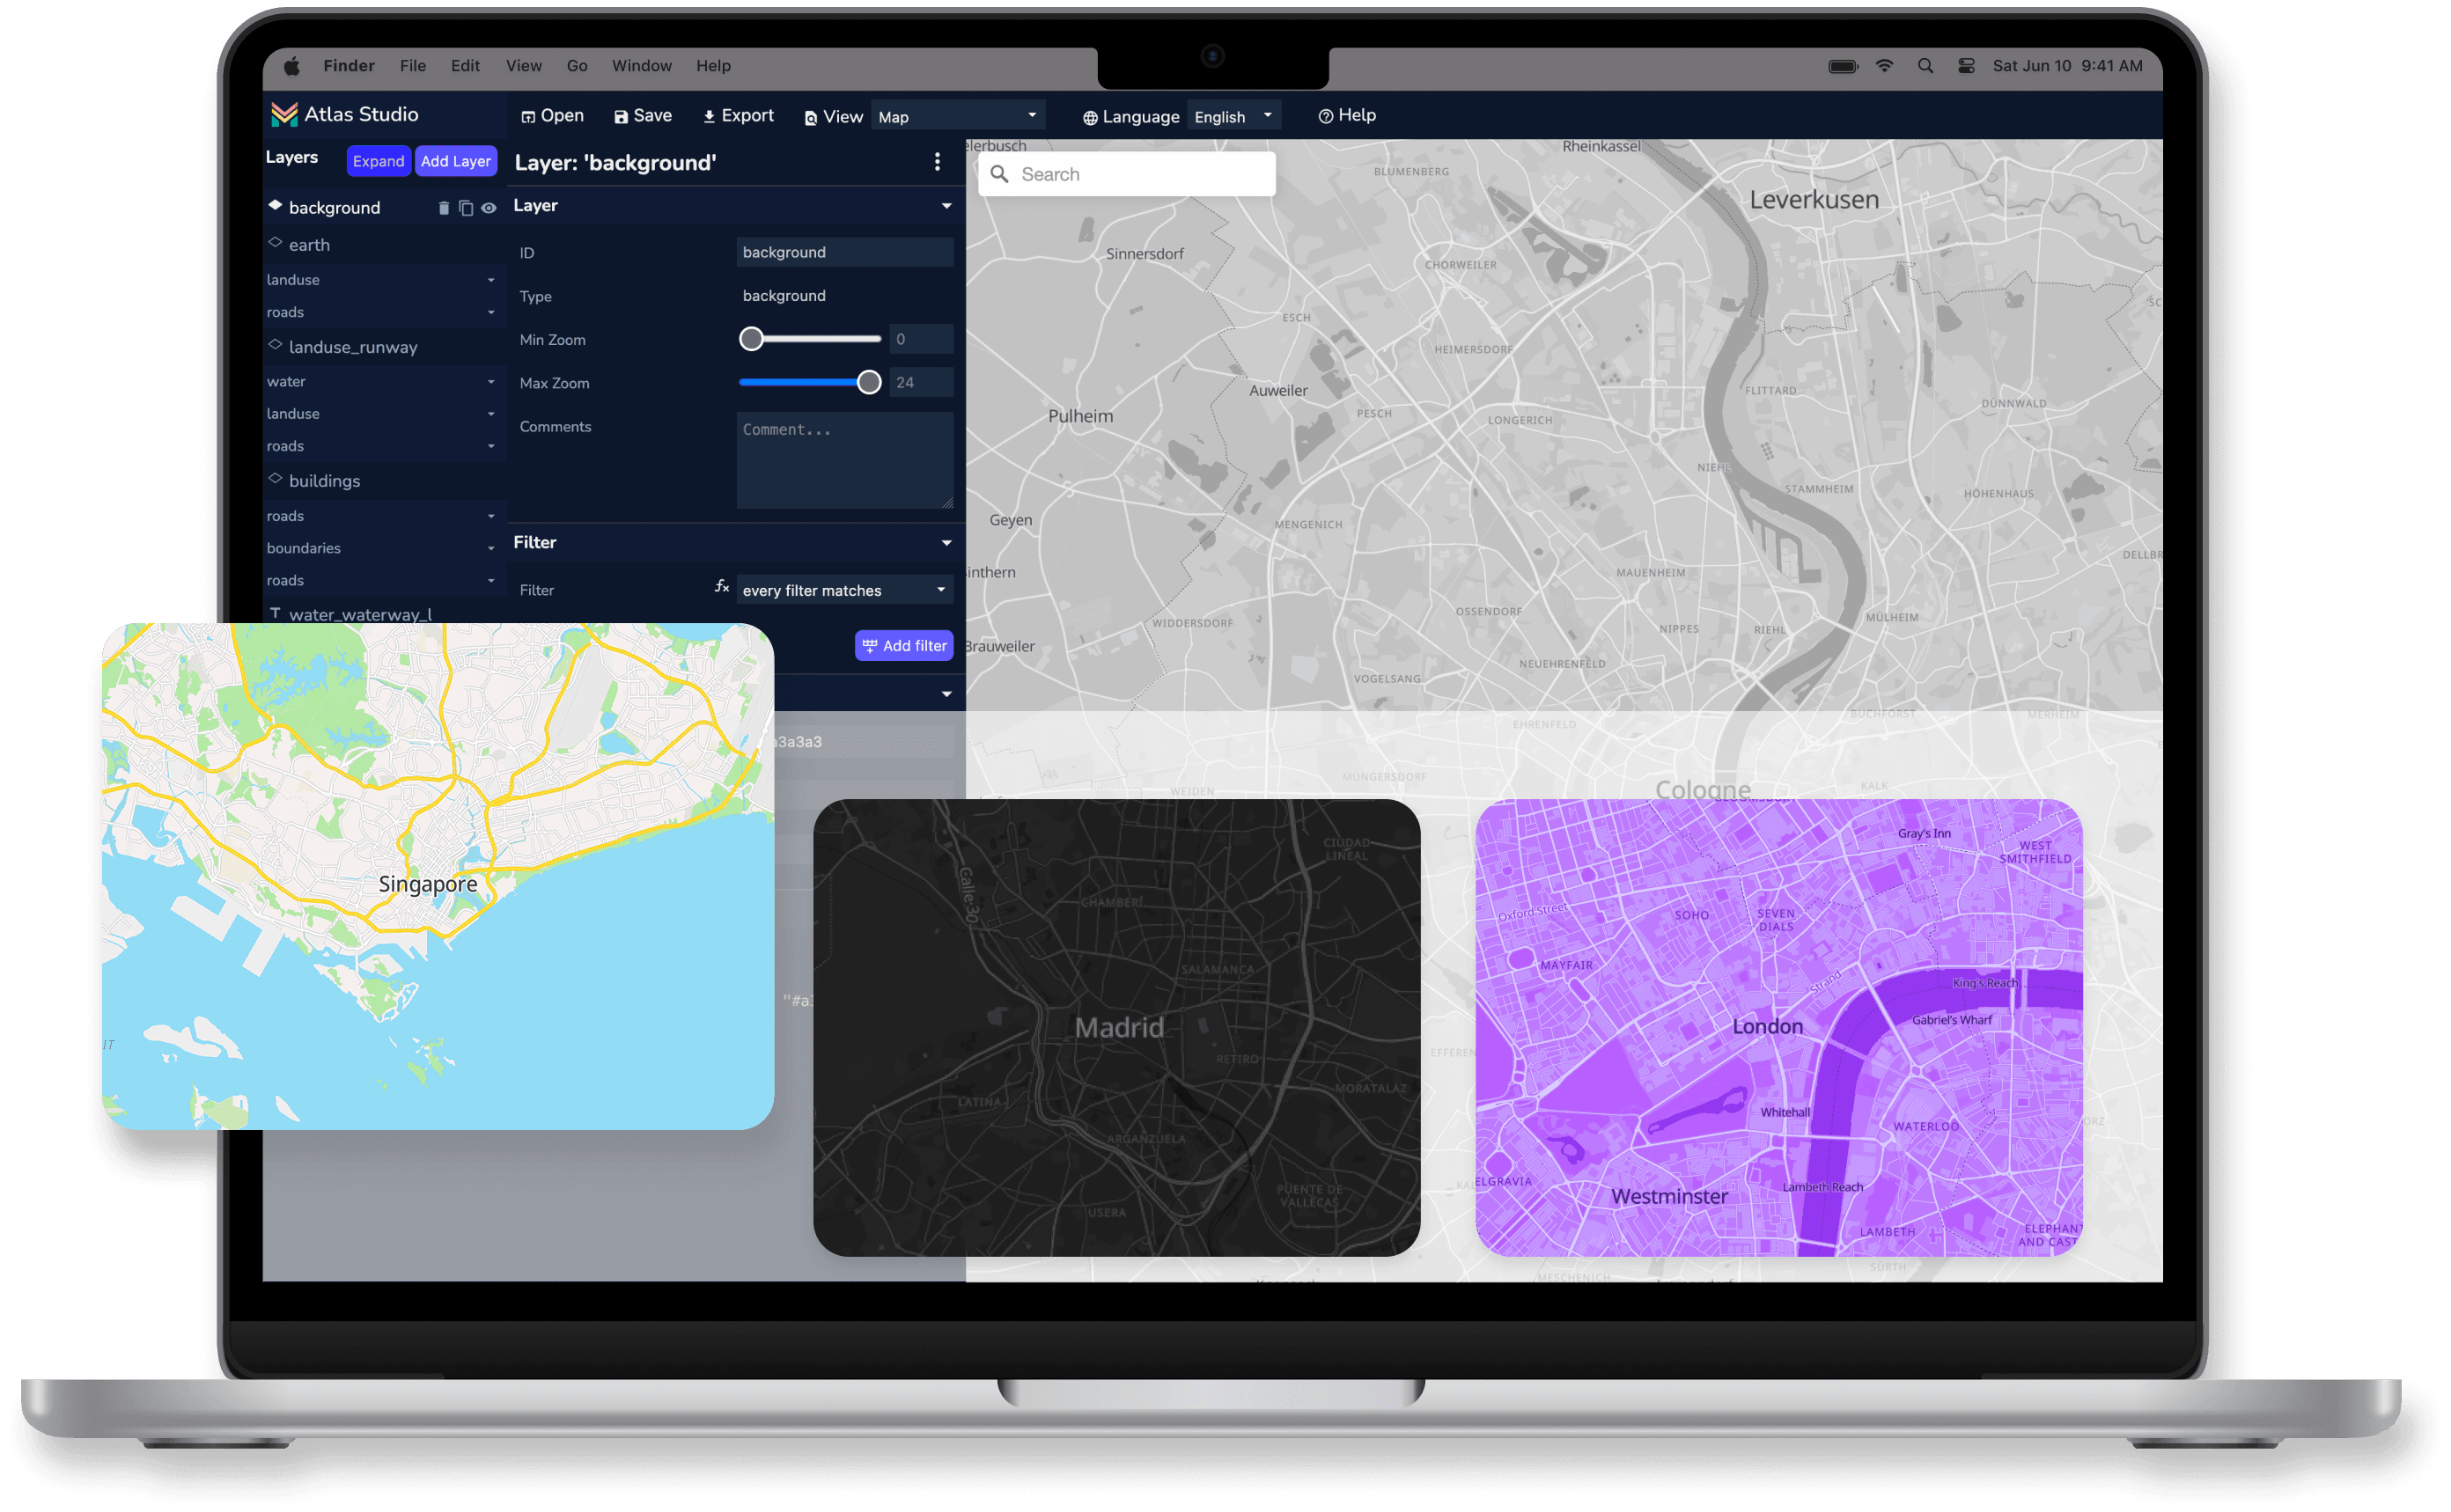
Task: Expand the landuse dropdown under earth
Action: [490, 280]
